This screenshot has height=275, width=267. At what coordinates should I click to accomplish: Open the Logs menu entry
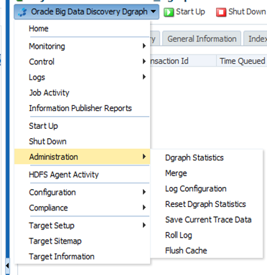82,77
